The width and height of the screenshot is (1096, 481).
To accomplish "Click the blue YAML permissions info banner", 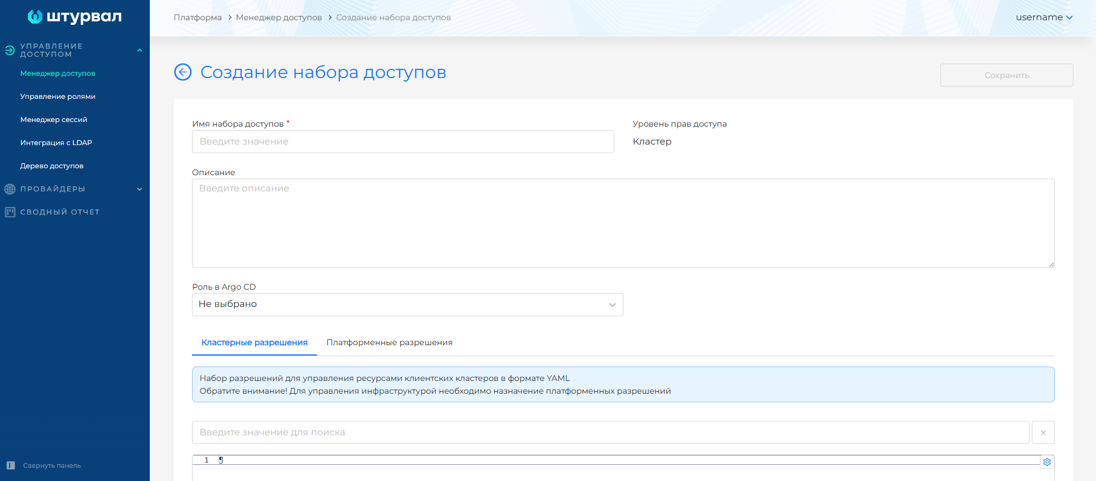I will pos(623,384).
